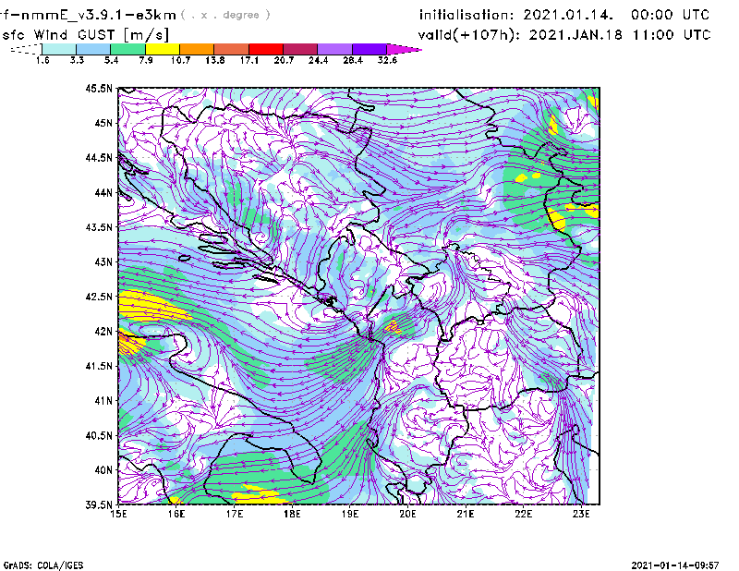Click the "21E" longitude label
The image size is (739, 571).
(x=466, y=514)
